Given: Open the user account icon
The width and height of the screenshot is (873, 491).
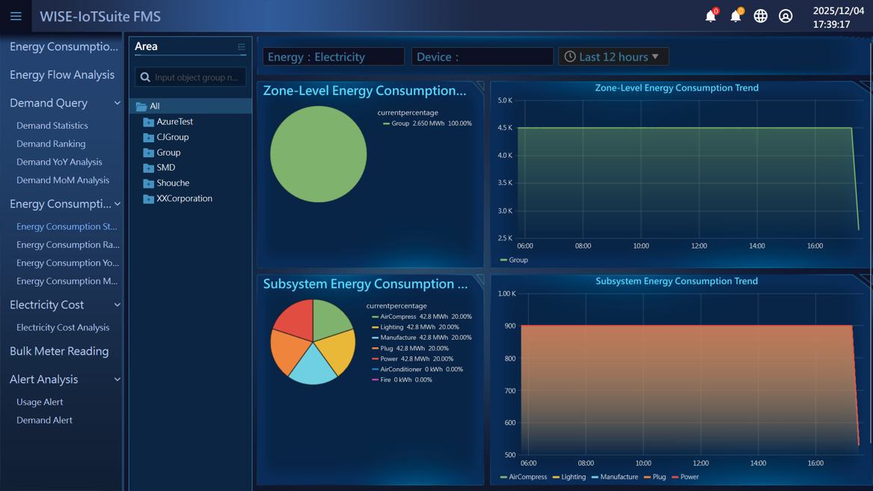Looking at the screenshot, I should 784,15.
